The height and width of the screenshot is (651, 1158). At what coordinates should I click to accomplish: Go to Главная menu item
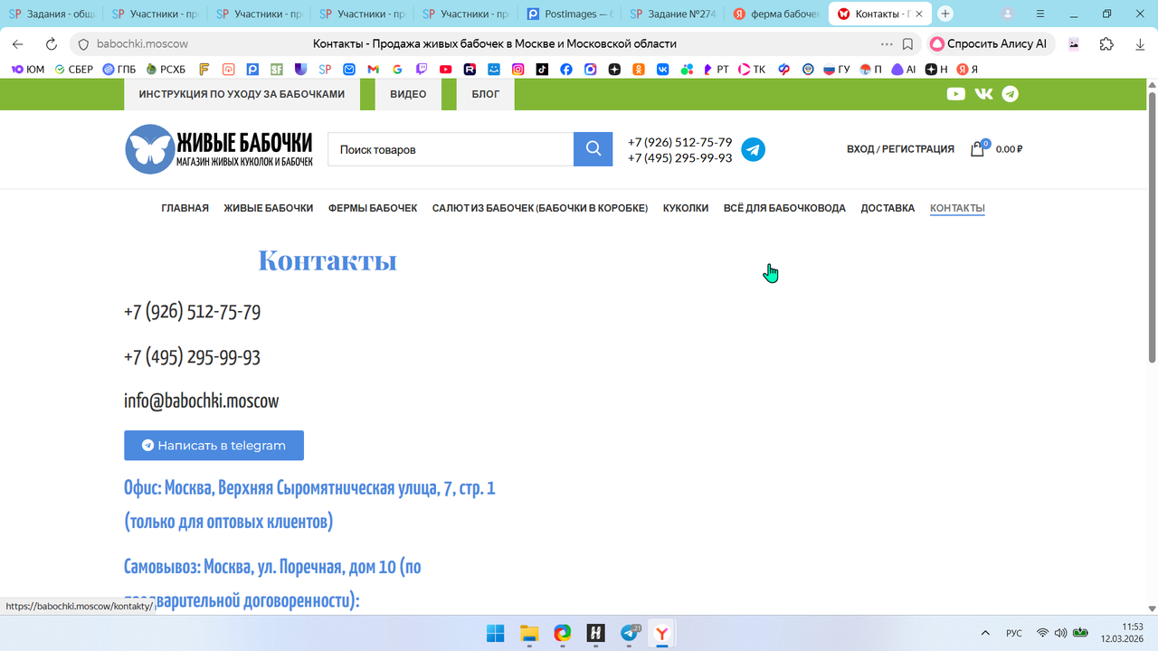[x=185, y=208]
